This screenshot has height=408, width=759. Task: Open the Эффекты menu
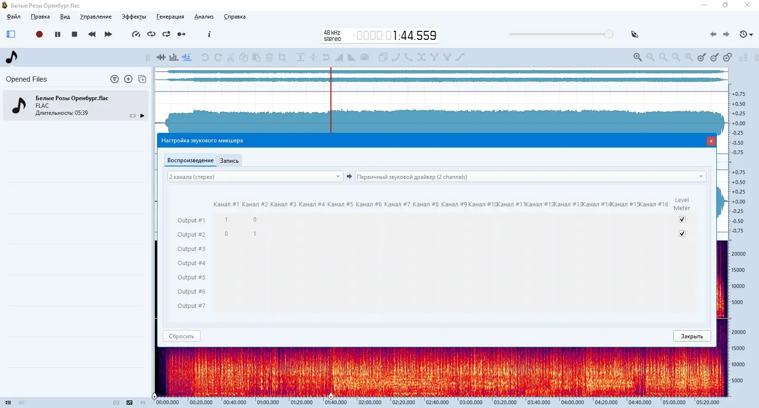134,17
